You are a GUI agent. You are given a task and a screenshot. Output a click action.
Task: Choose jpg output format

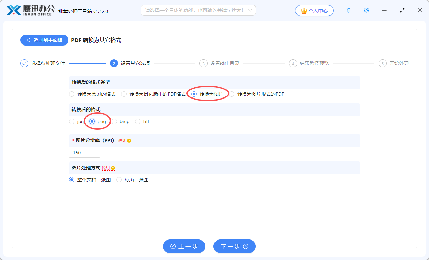(72, 121)
